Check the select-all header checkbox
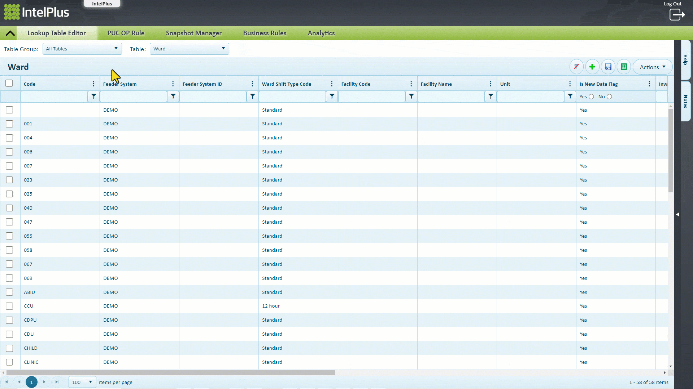Screen dimensions: 693x389 click(9, 84)
